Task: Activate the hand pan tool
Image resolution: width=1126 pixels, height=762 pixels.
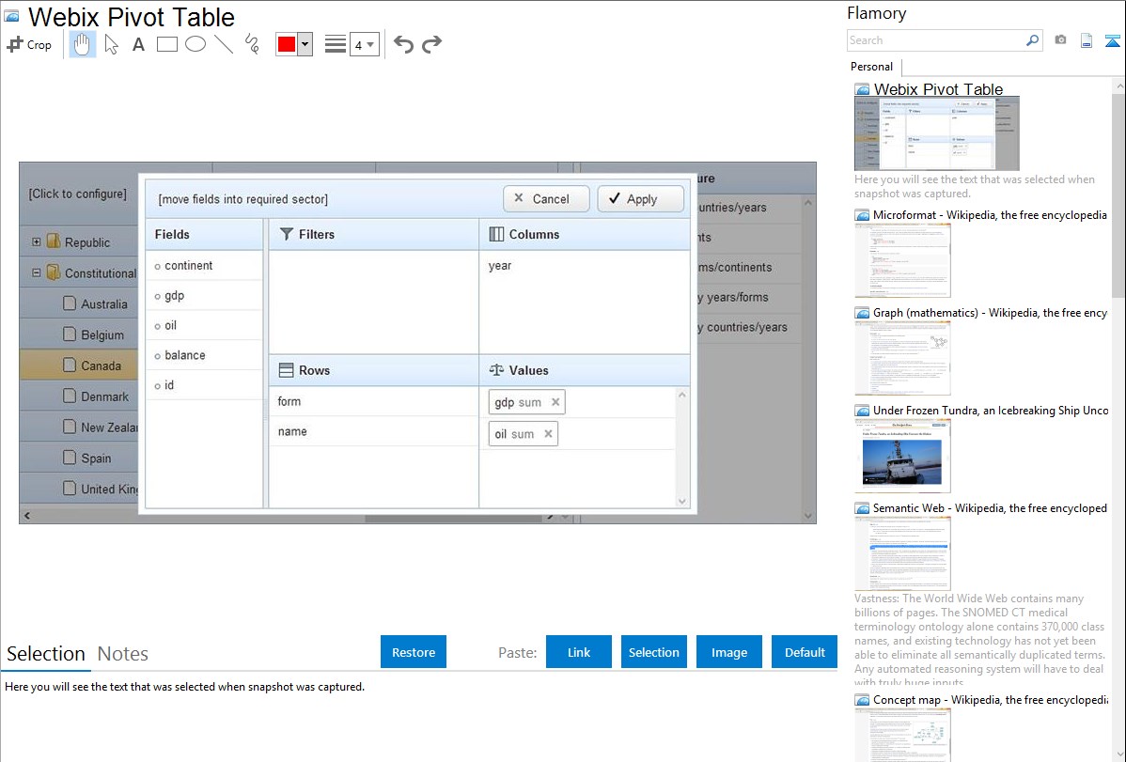Action: (83, 44)
